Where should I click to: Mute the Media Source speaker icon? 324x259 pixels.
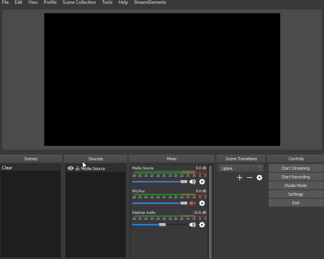(193, 182)
